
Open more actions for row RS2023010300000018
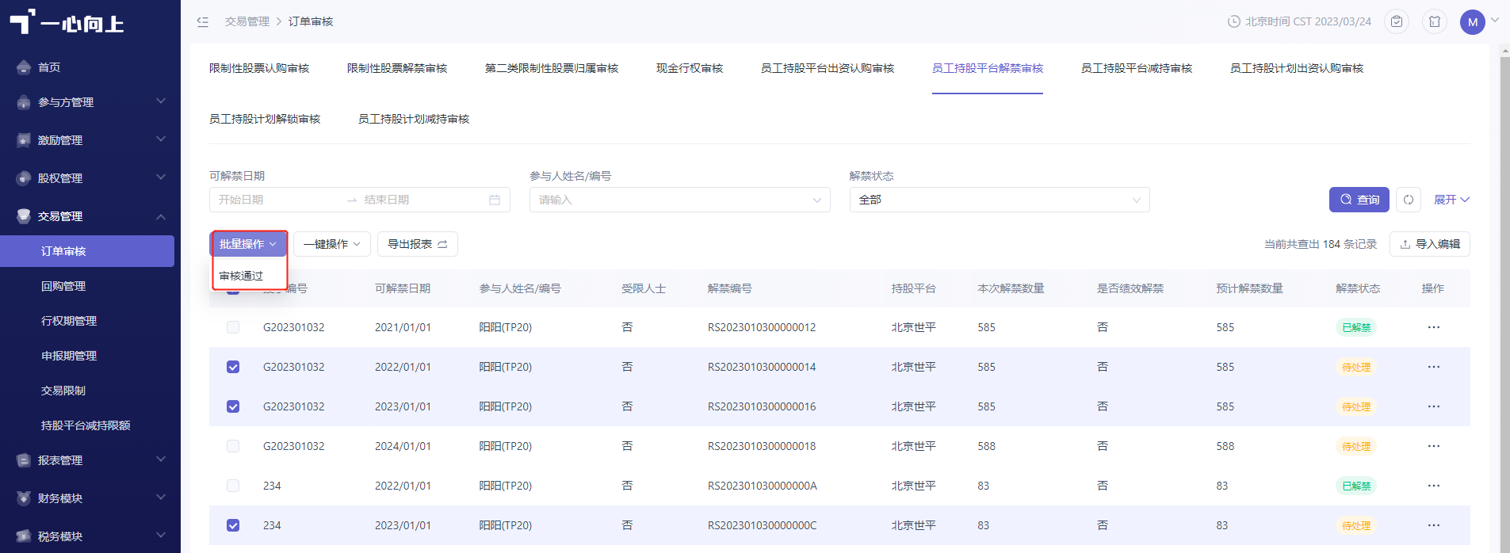1434,446
